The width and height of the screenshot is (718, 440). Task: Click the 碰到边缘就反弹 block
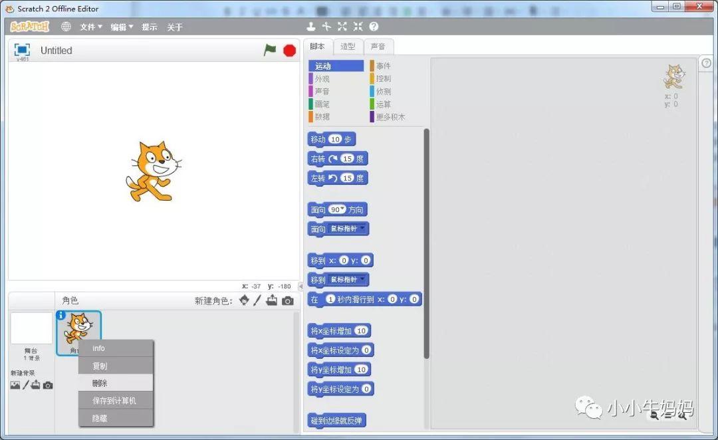336,420
